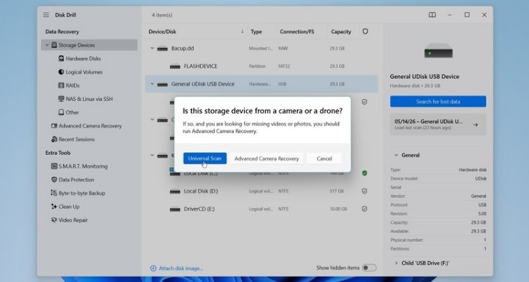The width and height of the screenshot is (529, 282).
Task: Click the sort arrow in Device/Disk header
Action: click(242, 31)
